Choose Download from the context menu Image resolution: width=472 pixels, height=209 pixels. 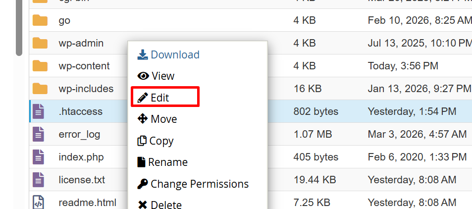(168, 54)
